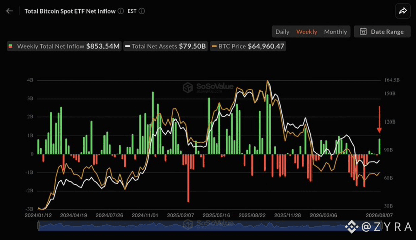Switch chart to Monthly view

[335, 32]
